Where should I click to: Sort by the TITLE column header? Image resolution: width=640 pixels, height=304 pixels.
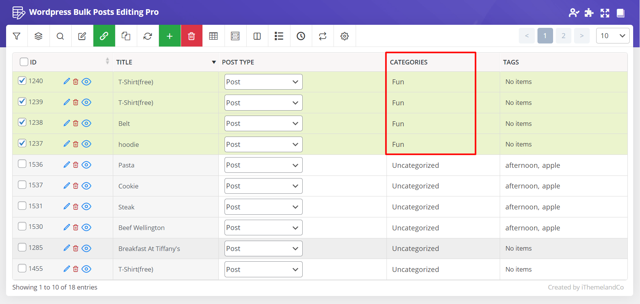click(x=124, y=62)
